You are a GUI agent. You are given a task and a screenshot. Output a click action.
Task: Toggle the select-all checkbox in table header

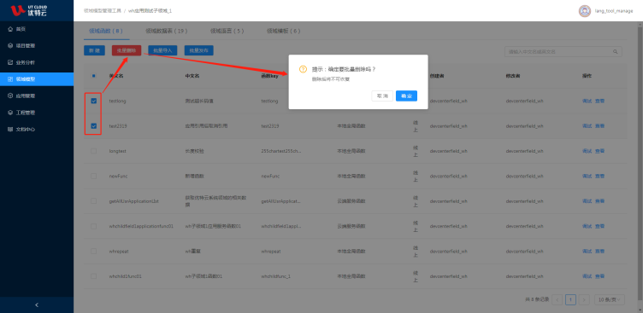(x=93, y=76)
